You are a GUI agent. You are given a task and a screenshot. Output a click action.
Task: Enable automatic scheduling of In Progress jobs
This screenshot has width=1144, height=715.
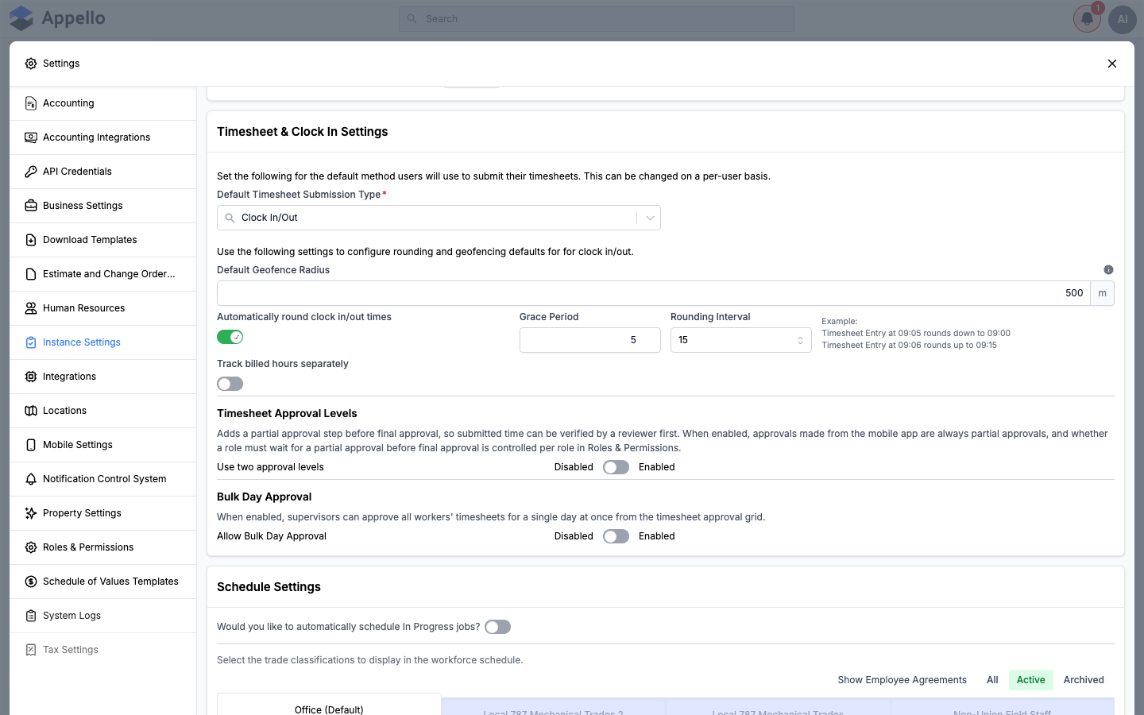[x=498, y=627]
